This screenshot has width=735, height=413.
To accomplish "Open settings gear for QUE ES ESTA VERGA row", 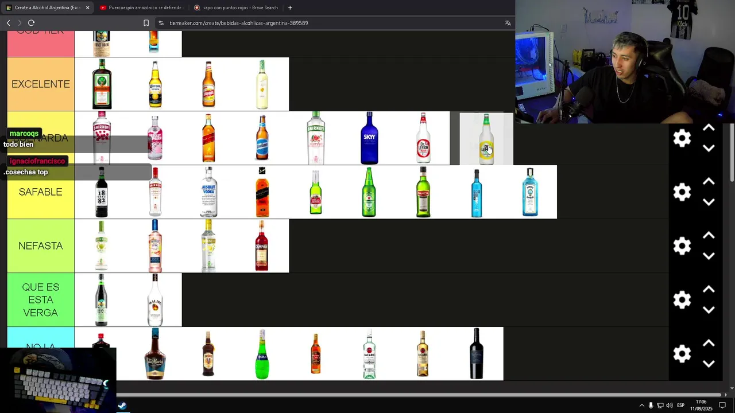I will tap(682, 300).
